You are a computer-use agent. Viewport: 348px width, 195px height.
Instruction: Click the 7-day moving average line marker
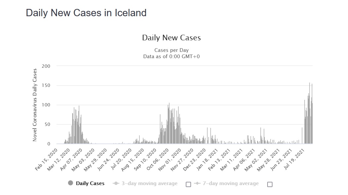[x=197, y=183]
